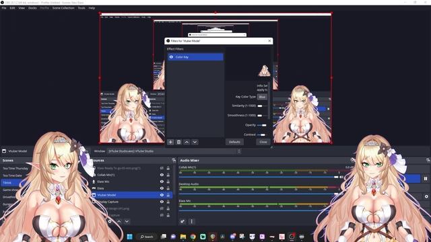Toggle Color Key filter visibility eye

pos(171,57)
